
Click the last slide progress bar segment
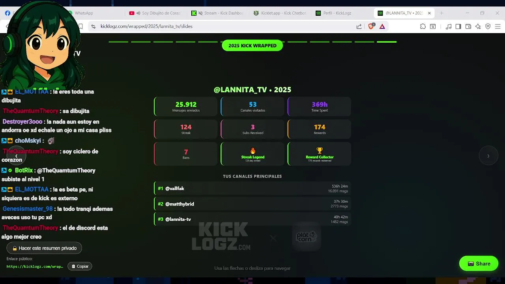[x=387, y=42]
